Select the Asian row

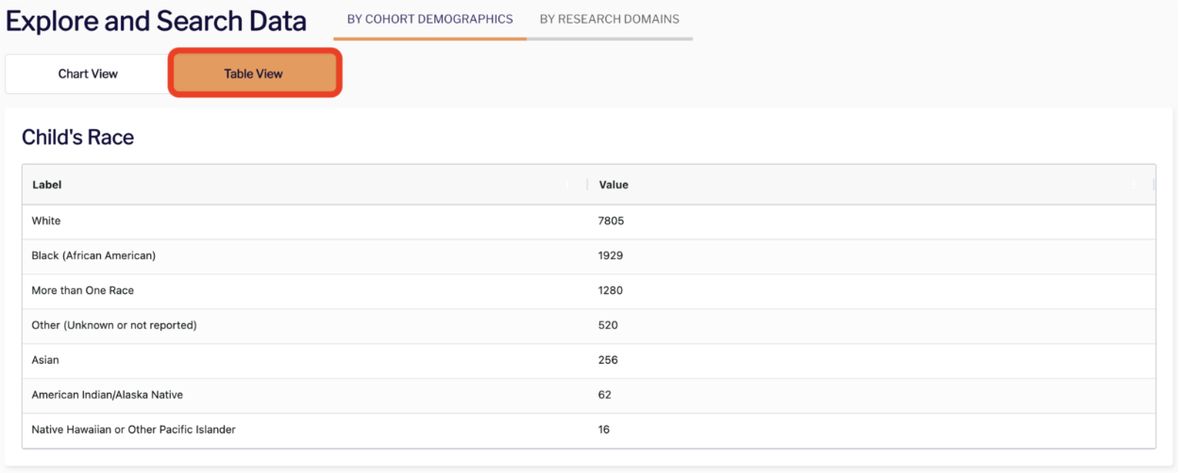click(x=589, y=361)
